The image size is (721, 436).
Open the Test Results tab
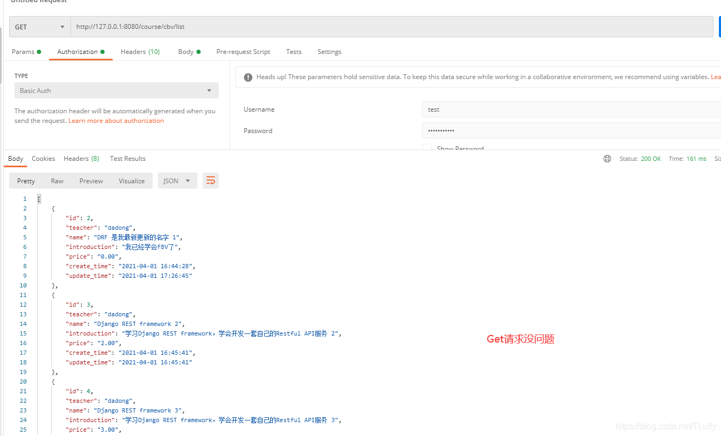[x=128, y=159]
